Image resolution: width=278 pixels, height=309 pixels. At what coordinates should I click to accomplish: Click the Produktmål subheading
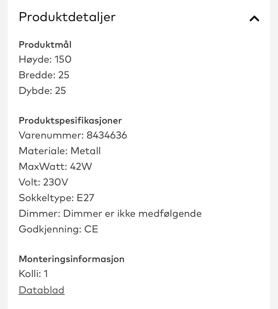45,44
